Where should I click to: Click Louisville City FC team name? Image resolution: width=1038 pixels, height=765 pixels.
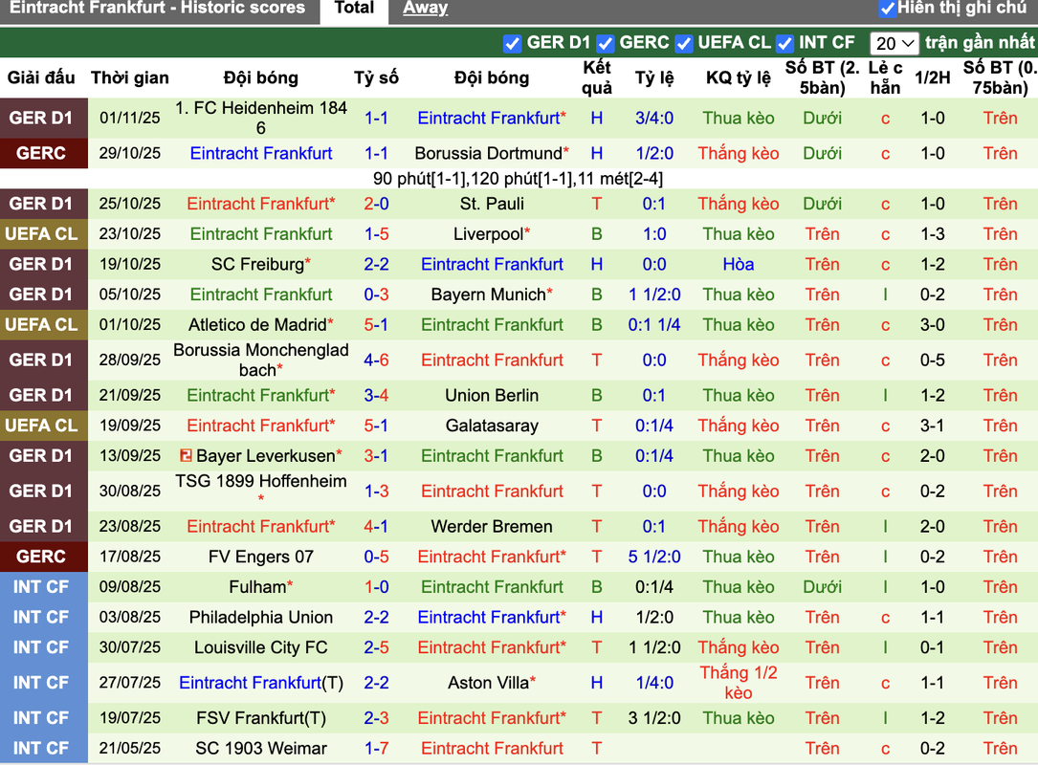(261, 648)
